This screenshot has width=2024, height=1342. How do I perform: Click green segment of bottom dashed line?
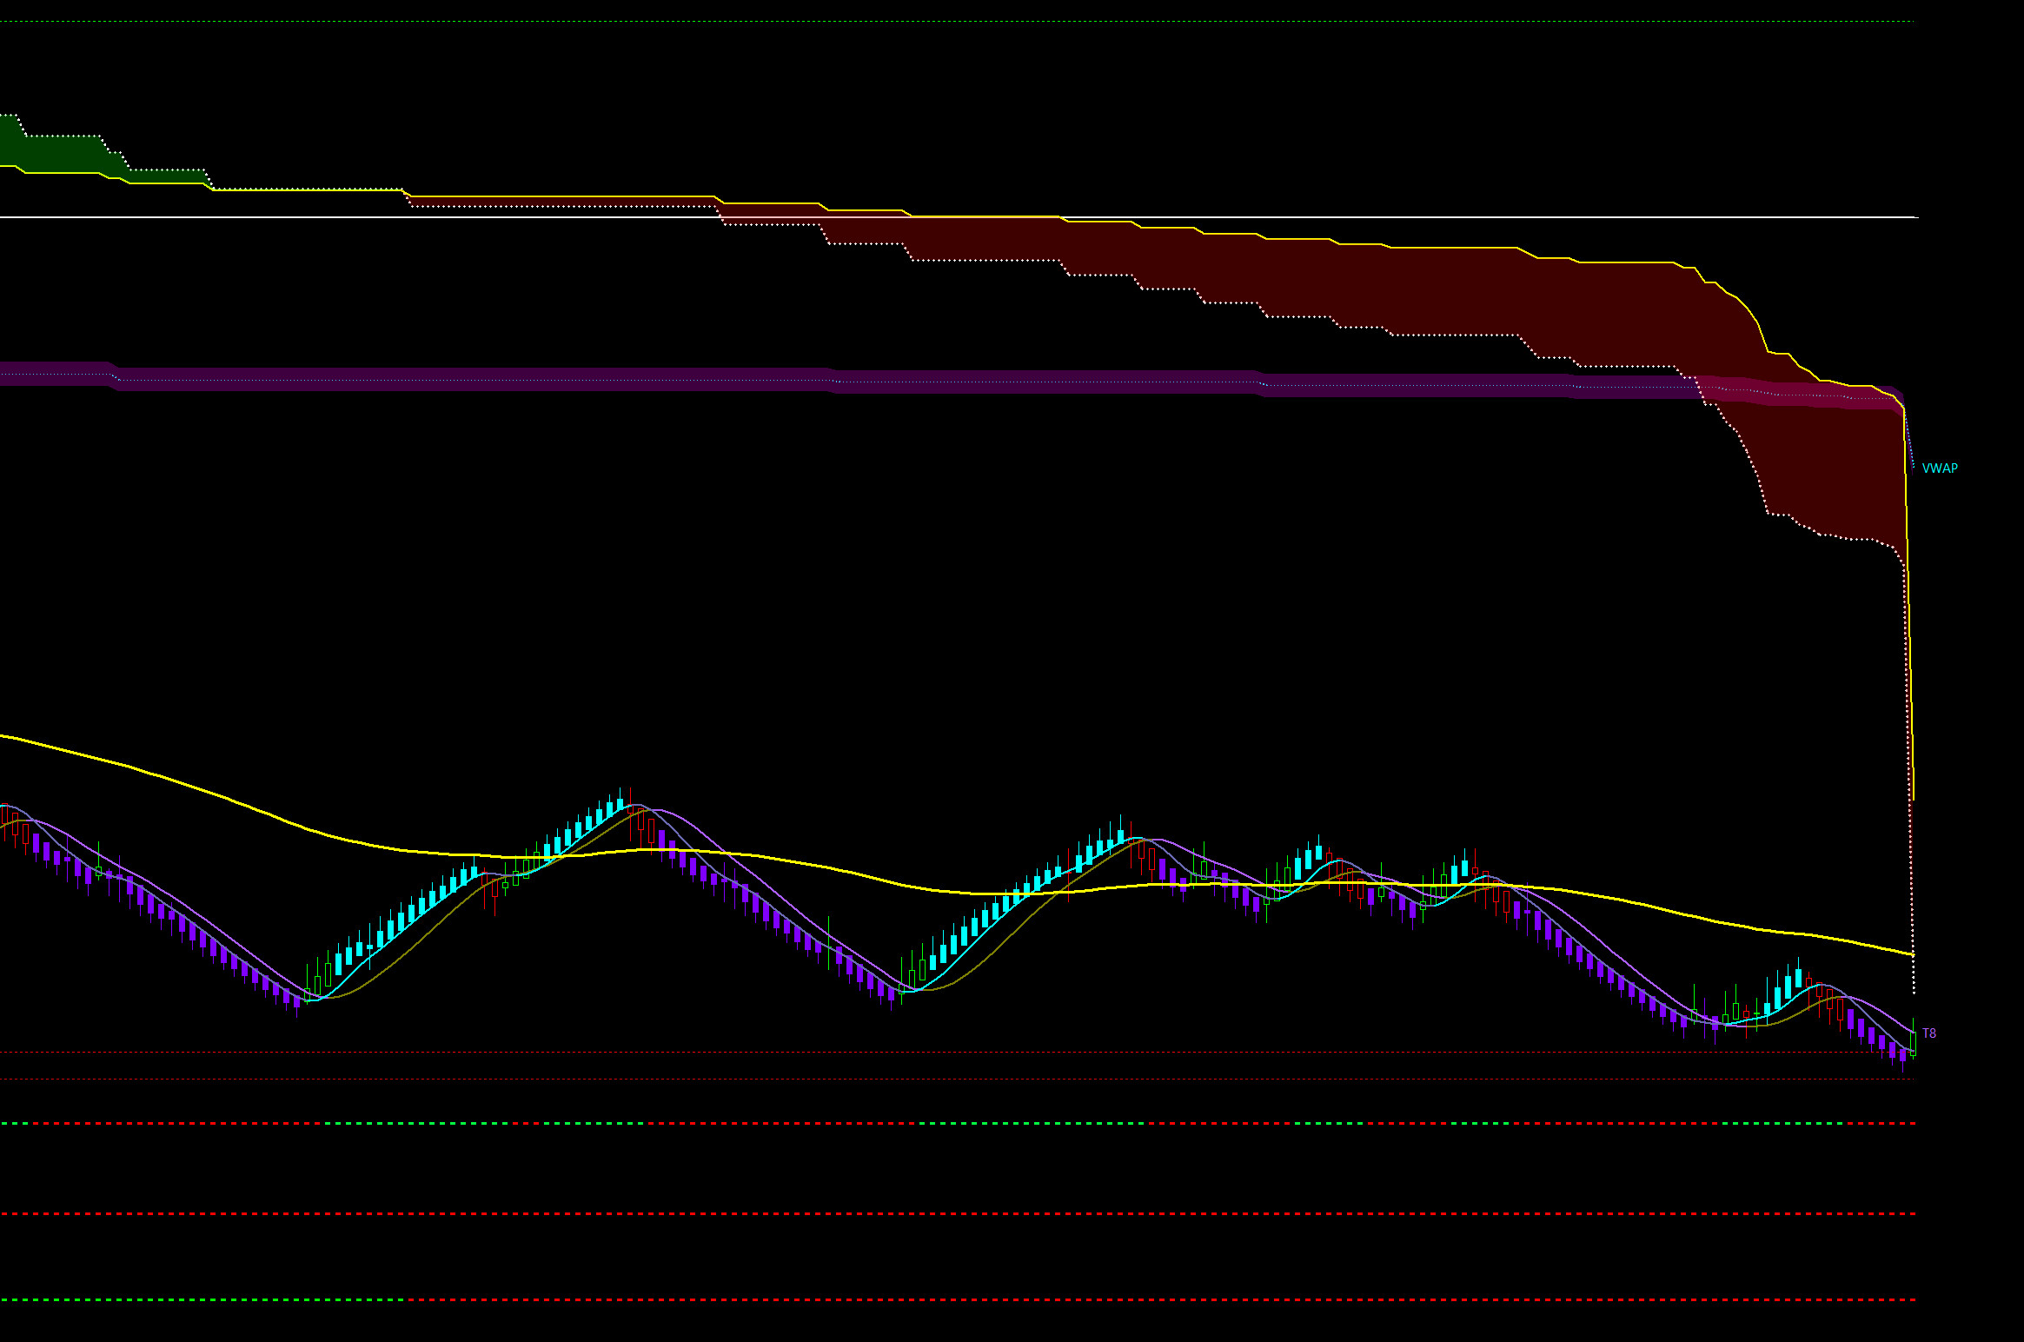point(200,1300)
